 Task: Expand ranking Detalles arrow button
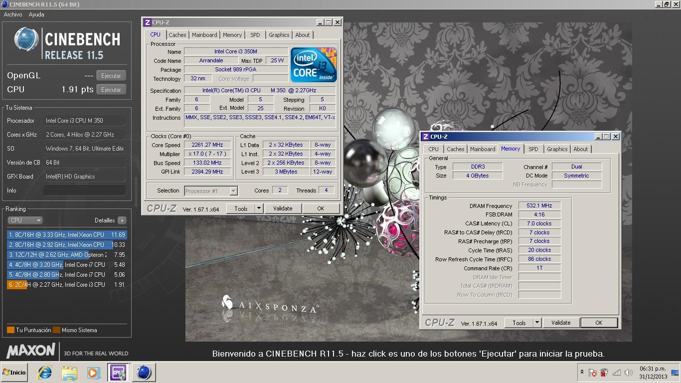122,220
